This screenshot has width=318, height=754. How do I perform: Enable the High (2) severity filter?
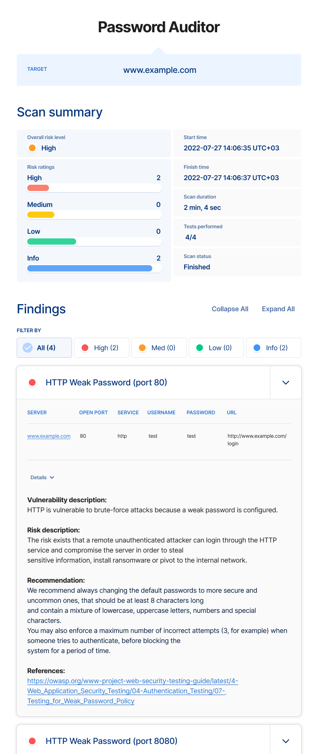[x=101, y=348]
